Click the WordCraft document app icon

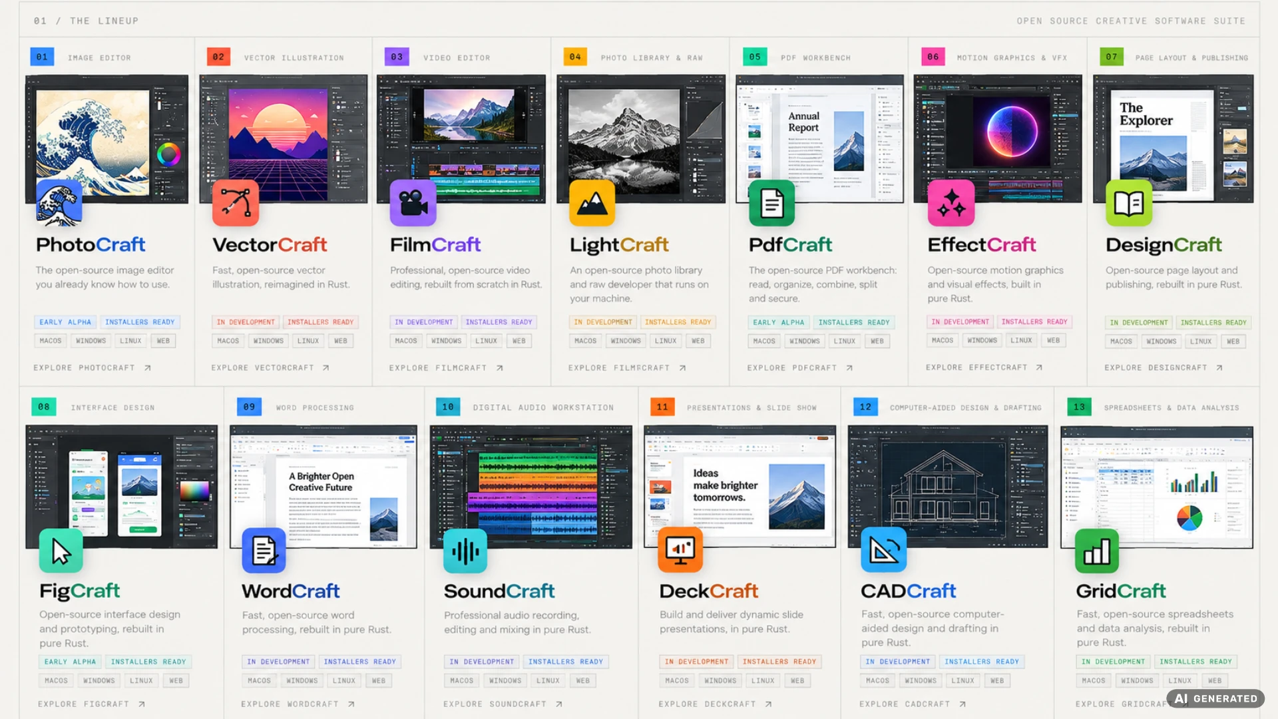point(264,551)
